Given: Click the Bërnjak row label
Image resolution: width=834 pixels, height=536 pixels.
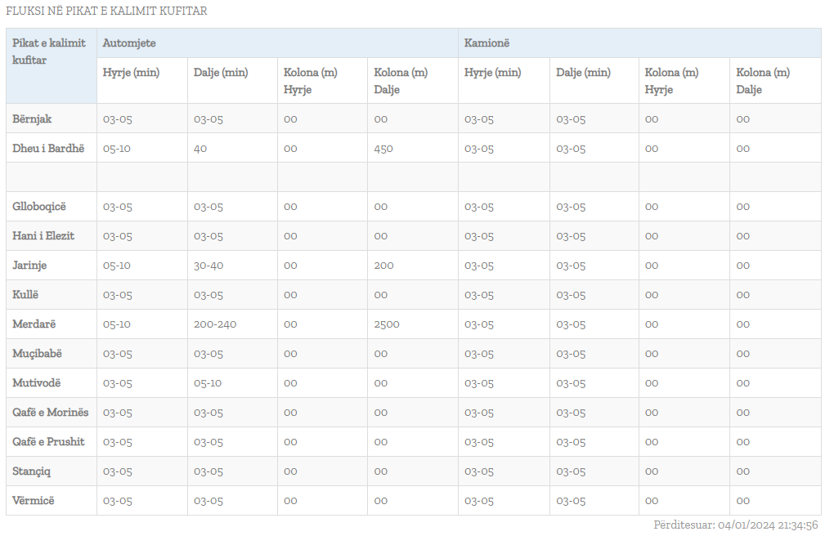Looking at the screenshot, I should click(32, 118).
